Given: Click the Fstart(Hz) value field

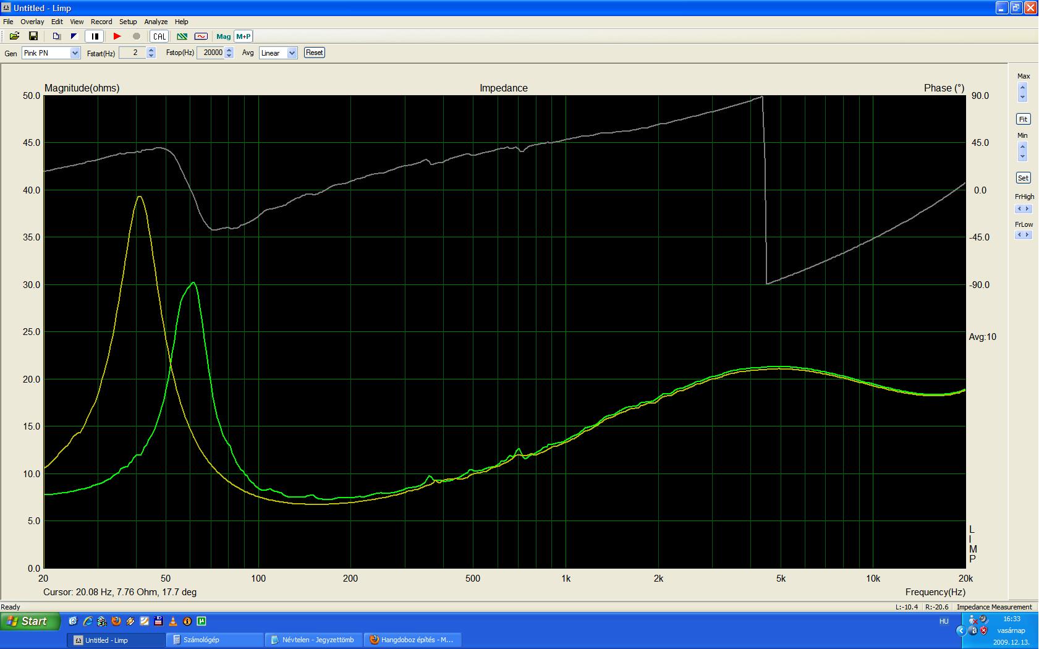Looking at the screenshot, I should (x=132, y=53).
